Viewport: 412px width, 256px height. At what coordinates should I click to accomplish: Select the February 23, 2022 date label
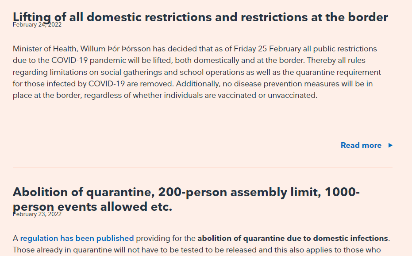(x=37, y=214)
